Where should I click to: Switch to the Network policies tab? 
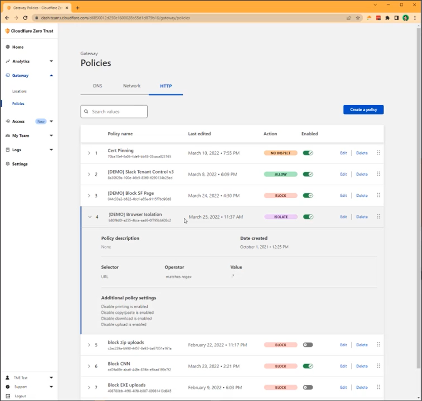tap(132, 86)
